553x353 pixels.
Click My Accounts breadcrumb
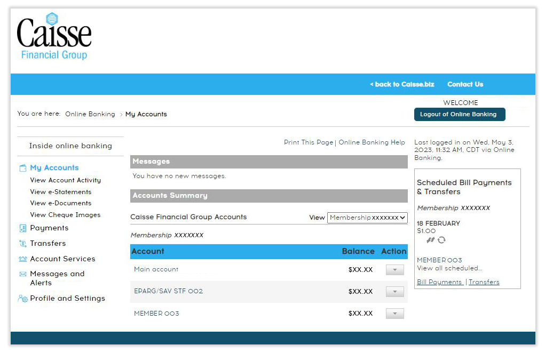click(146, 114)
